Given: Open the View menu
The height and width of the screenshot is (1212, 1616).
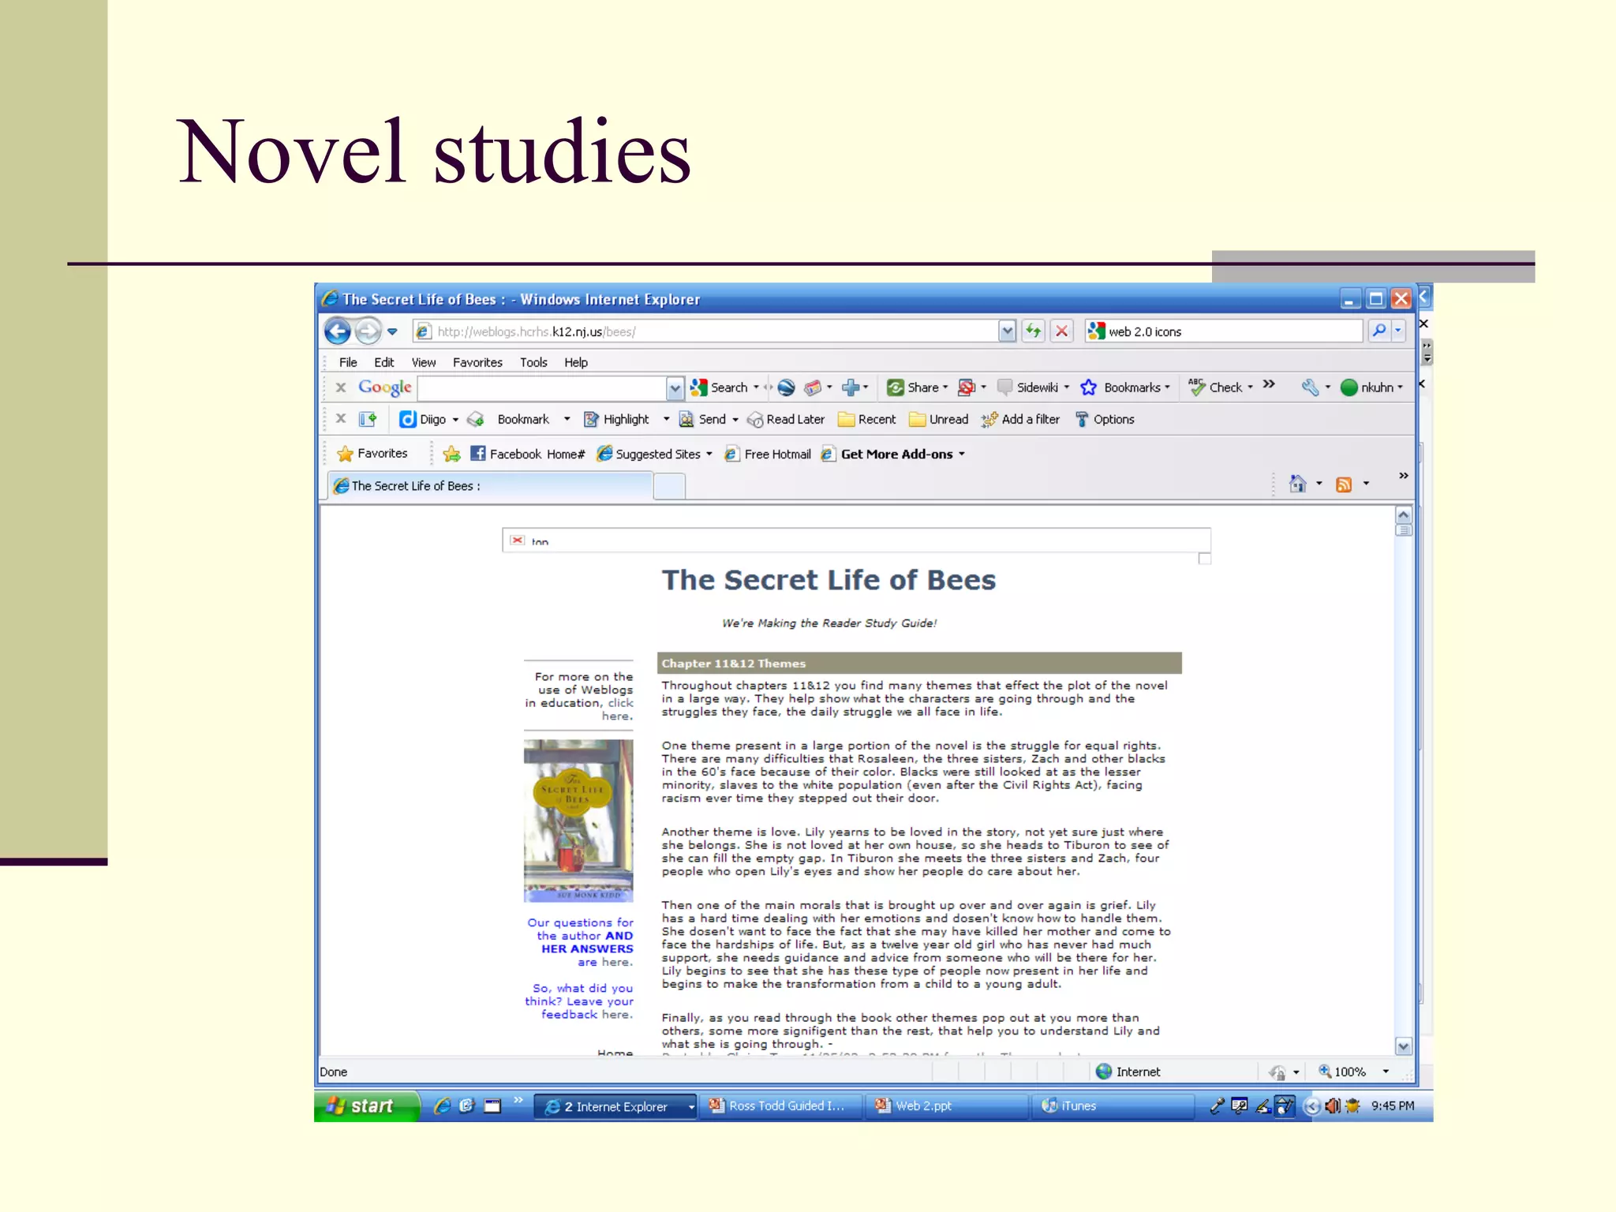Looking at the screenshot, I should coord(424,362).
